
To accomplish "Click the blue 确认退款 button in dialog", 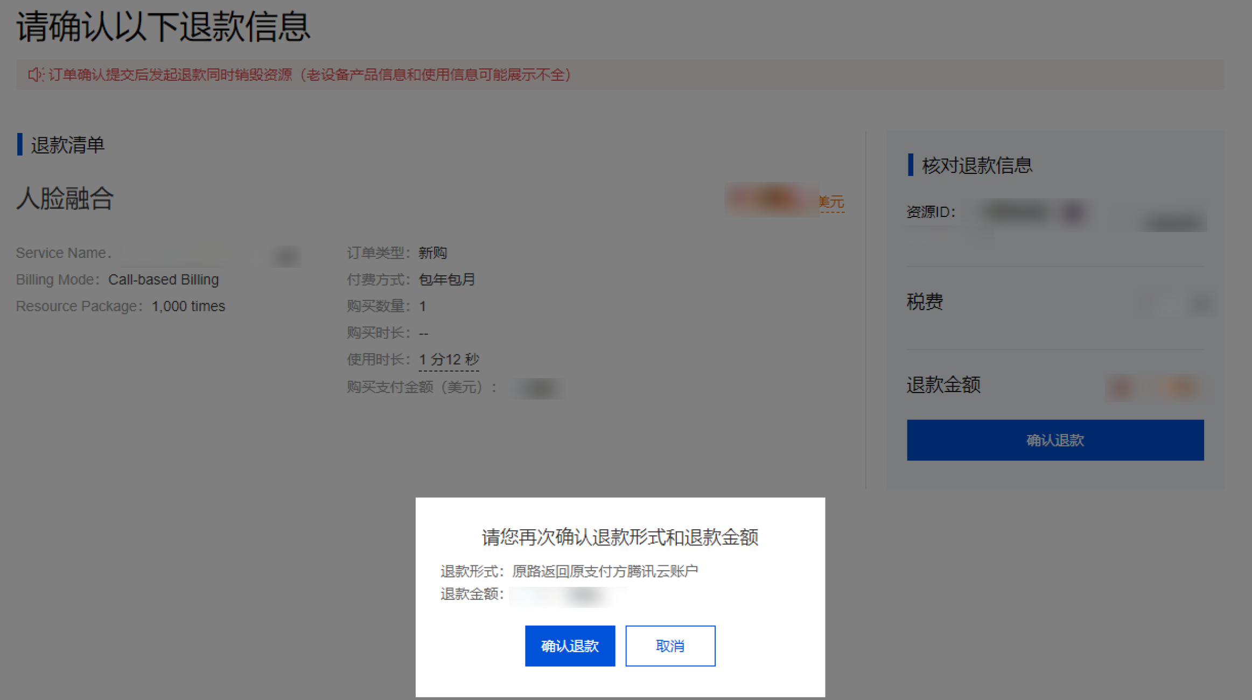I will click(x=570, y=646).
